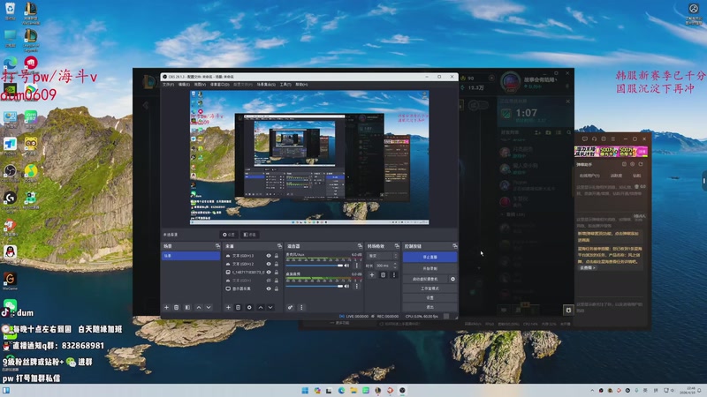Open audio mixer advanced settings icon
Viewport: 707px width, 397px height.
click(291, 307)
